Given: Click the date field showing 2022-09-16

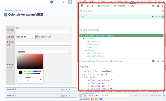Looking at the screenshot, I should 26,37.
